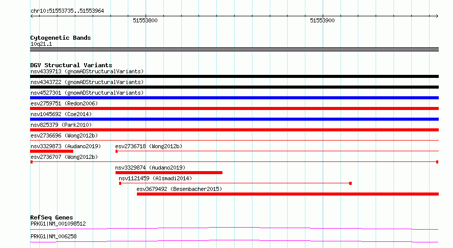Viewport: 453px width, 248px height.
Task: Click the Cytogenetic Bands track title
Action: coord(61,38)
